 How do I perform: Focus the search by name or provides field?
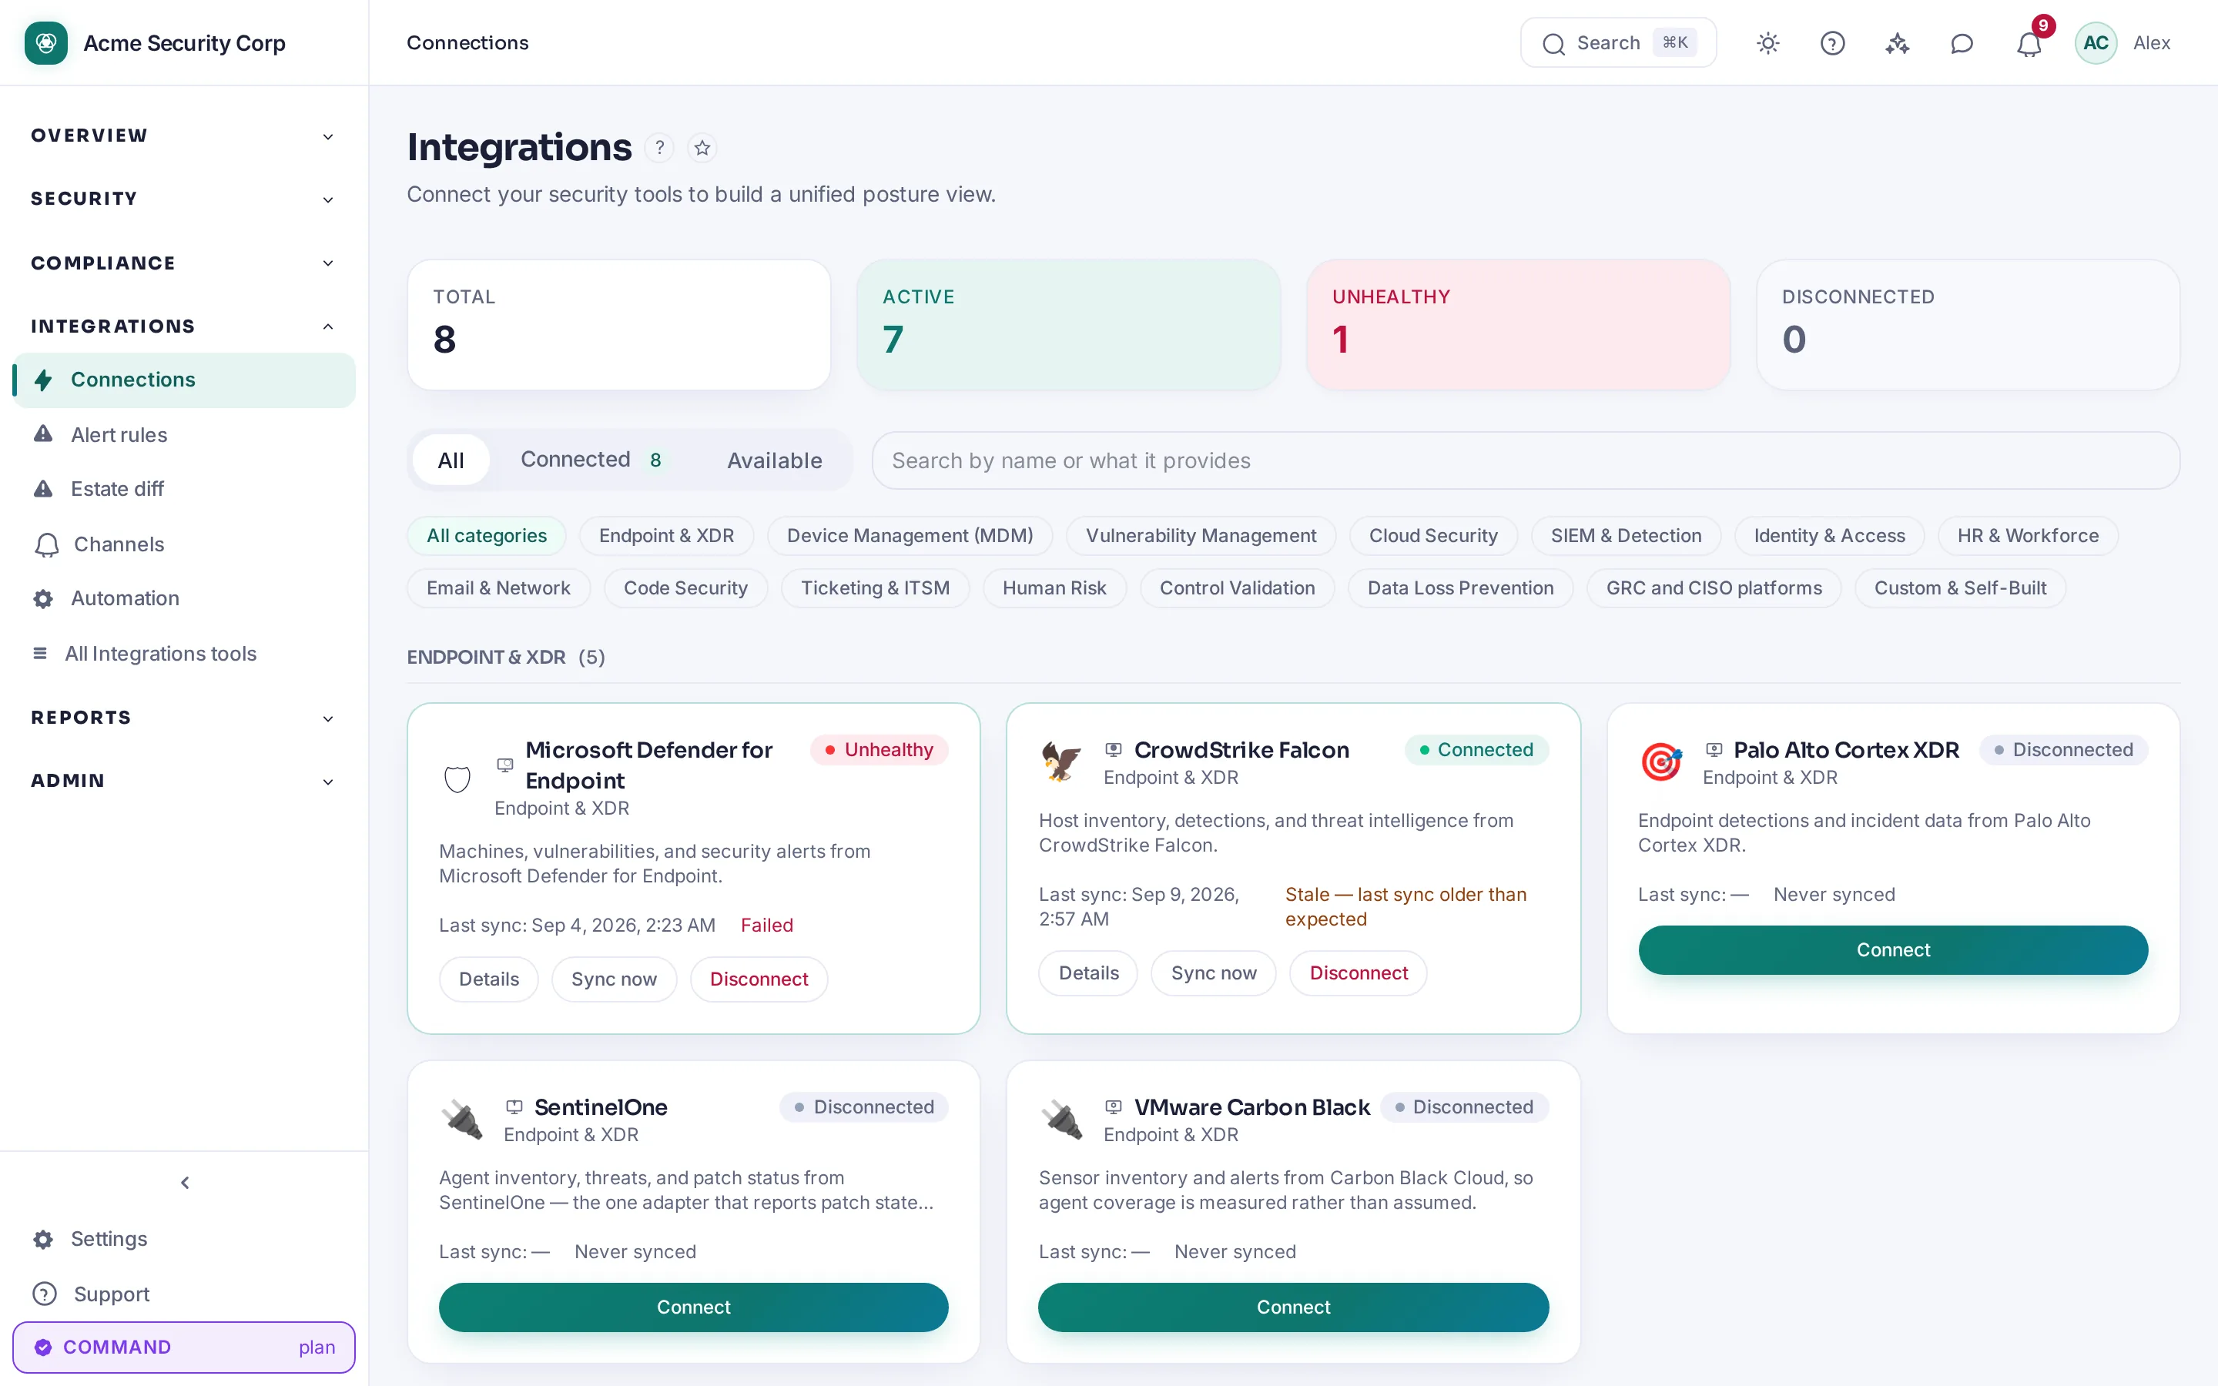point(1525,460)
